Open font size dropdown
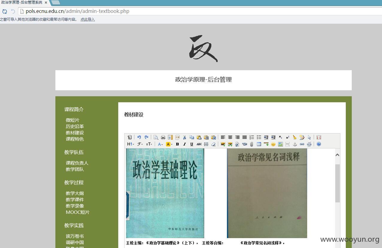Screen dimensions: 382x248 149,144
